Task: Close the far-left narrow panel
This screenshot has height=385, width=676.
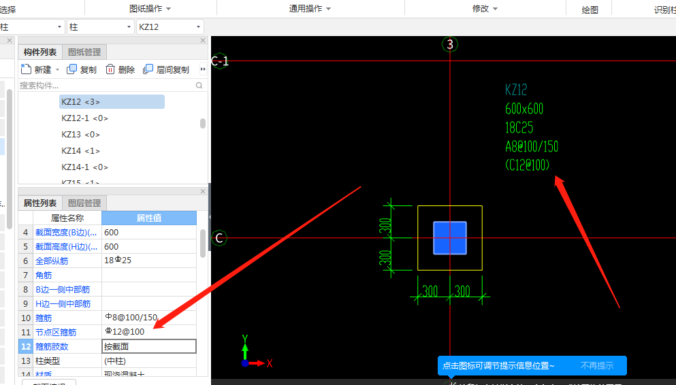Action: [9, 40]
